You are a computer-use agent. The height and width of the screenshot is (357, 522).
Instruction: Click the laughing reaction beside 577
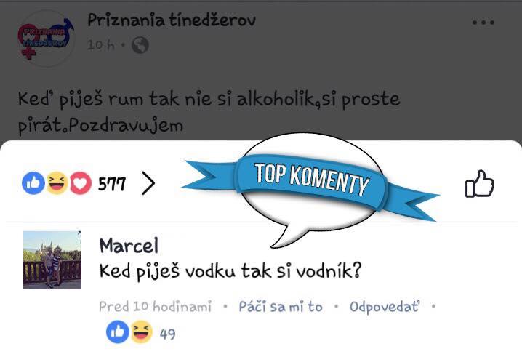pyautogui.click(x=57, y=183)
